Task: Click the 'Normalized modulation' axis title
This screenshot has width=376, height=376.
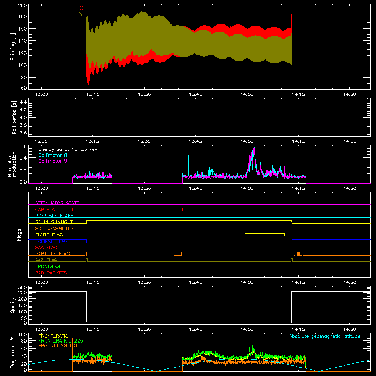Action: pyautogui.click(x=12, y=164)
